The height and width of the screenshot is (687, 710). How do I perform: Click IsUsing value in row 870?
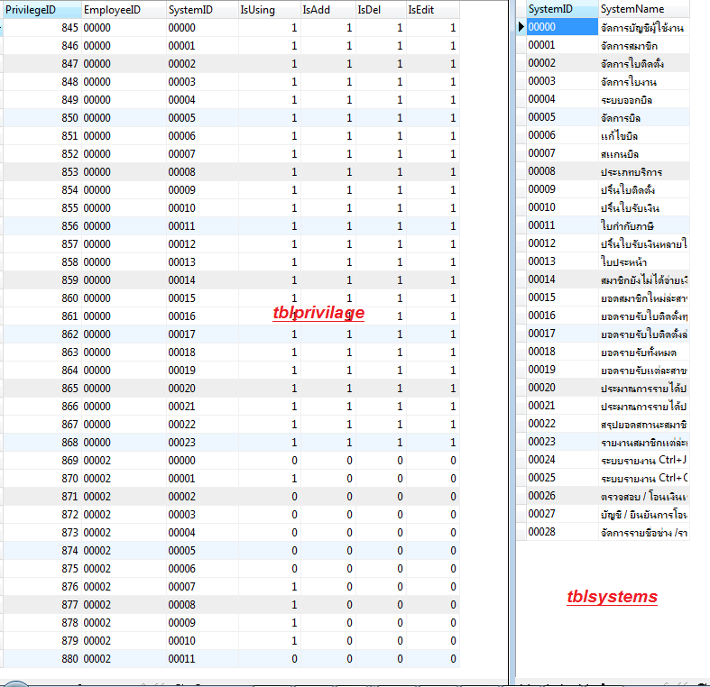(x=268, y=479)
